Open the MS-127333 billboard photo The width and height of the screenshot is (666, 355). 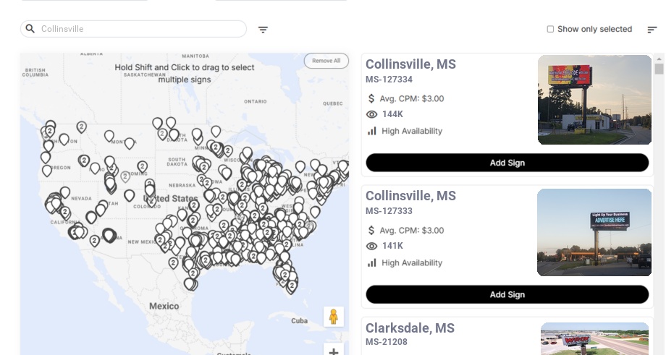click(594, 232)
